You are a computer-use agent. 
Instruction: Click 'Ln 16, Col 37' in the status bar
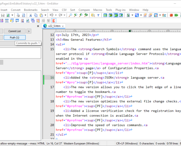click(x=54, y=143)
